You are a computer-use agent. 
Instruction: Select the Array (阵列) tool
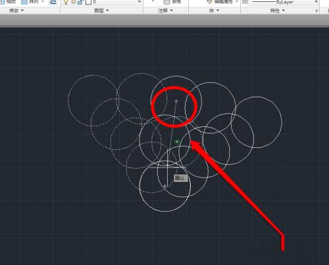30,2
